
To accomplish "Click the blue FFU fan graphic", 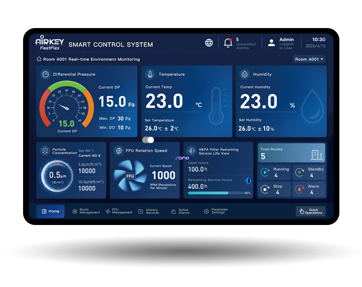I will pos(130,176).
